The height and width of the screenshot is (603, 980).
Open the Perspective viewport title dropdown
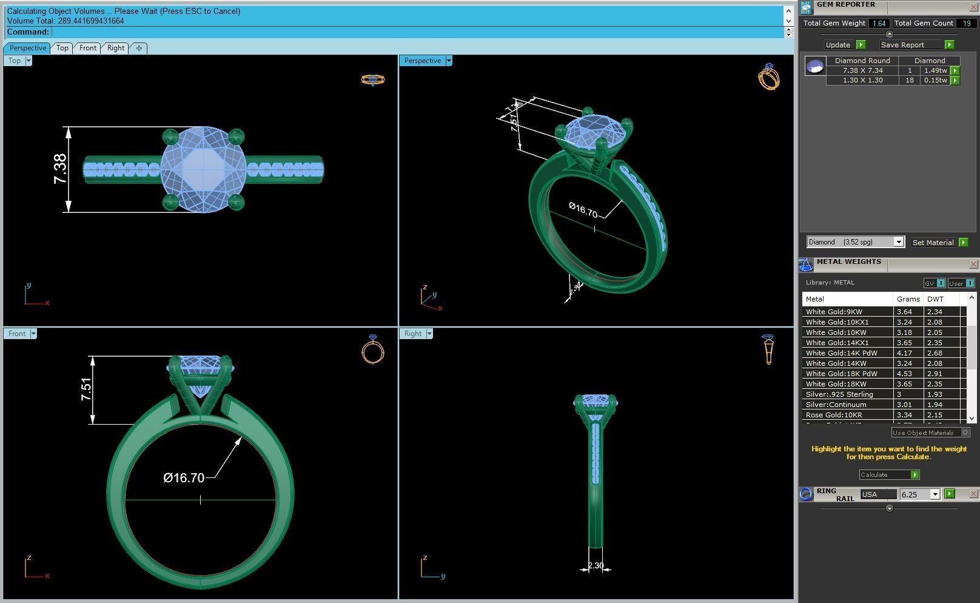(x=449, y=61)
